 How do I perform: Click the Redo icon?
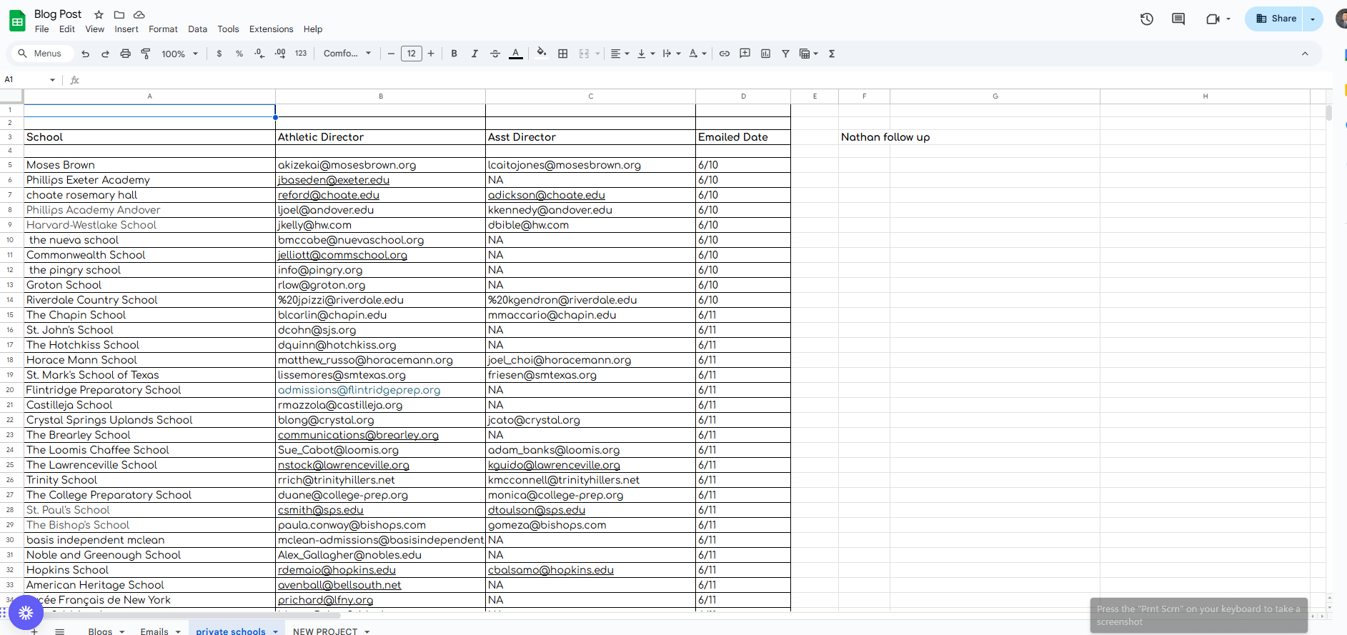pyautogui.click(x=105, y=54)
